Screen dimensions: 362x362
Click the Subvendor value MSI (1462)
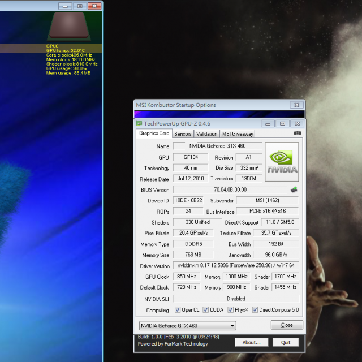pos(268,200)
